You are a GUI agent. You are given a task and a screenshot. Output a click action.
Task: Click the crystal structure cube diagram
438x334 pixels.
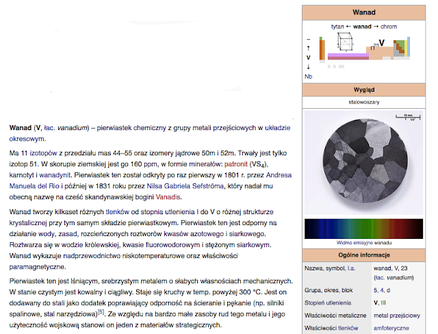[345, 42]
